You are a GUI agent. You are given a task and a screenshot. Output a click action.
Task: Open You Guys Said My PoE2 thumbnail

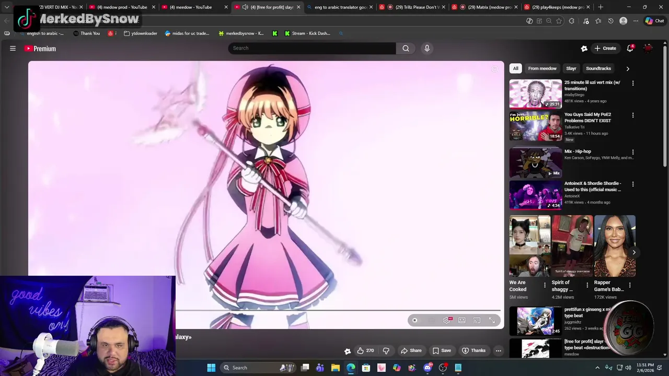(535, 126)
